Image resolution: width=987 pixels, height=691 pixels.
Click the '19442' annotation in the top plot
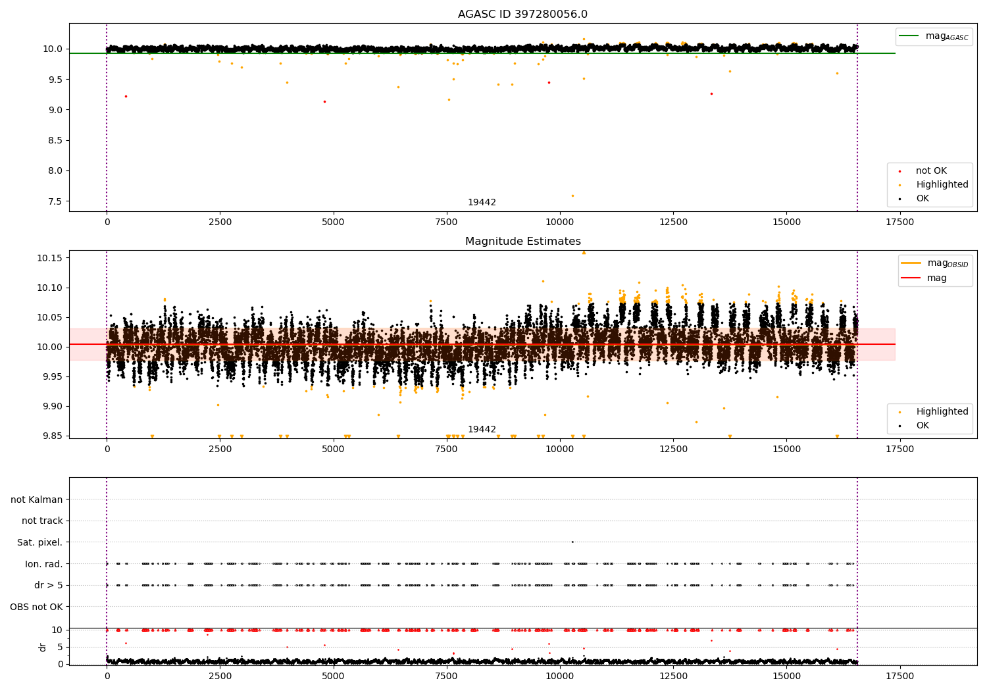click(482, 203)
